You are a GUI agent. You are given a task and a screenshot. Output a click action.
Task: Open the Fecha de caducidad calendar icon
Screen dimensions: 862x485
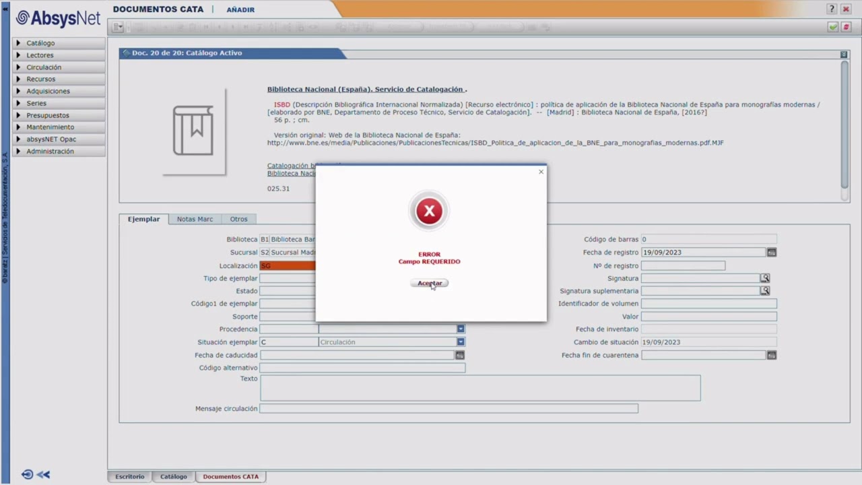click(x=460, y=355)
